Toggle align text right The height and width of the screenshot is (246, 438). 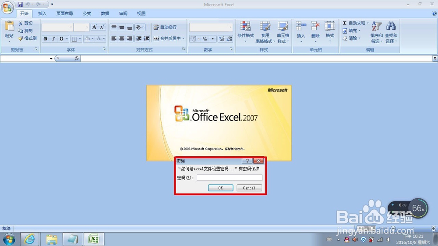130,38
